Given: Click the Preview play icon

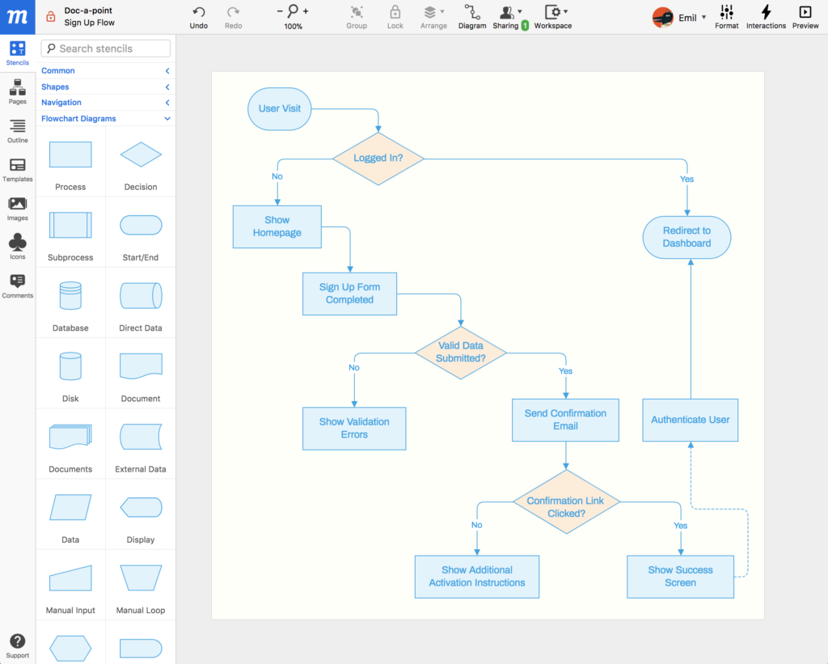Looking at the screenshot, I should (x=805, y=12).
